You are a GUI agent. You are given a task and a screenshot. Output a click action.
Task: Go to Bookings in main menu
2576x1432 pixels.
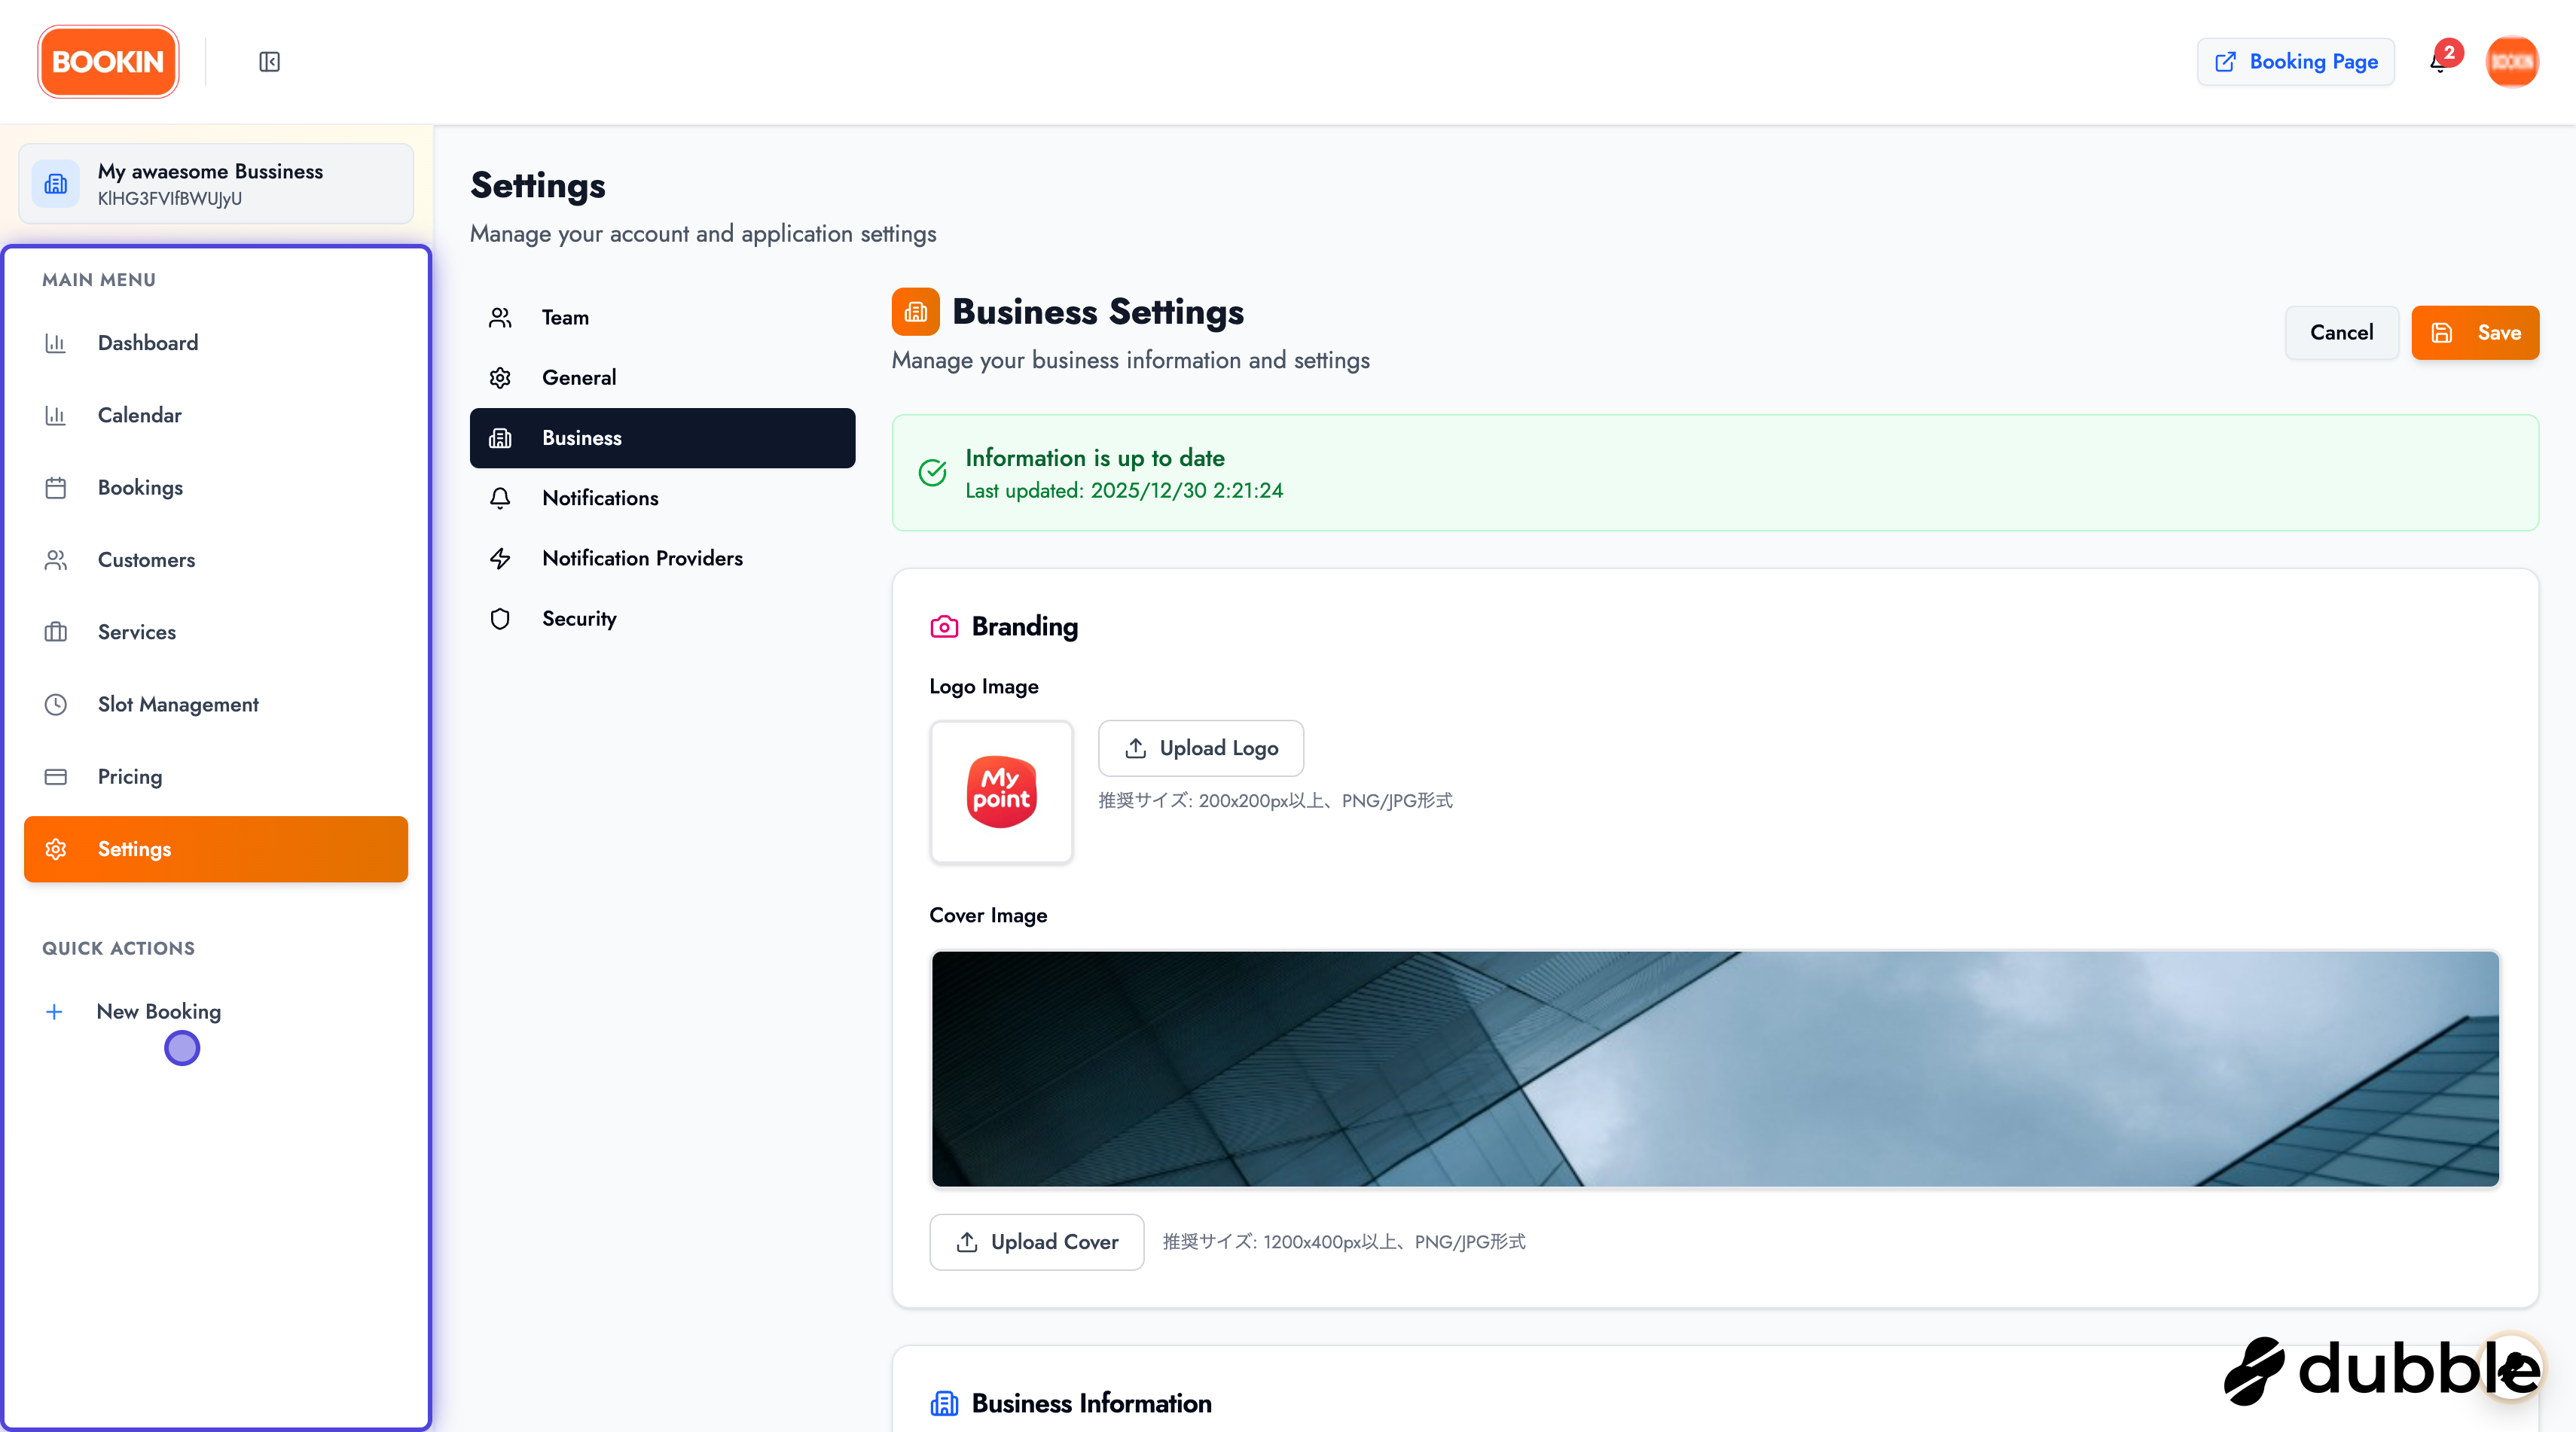pos(140,488)
